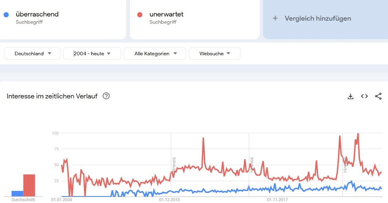Image resolution: width=388 pixels, height=203 pixels.
Task: Click the red dot beside unerwartet
Action: tap(140, 15)
